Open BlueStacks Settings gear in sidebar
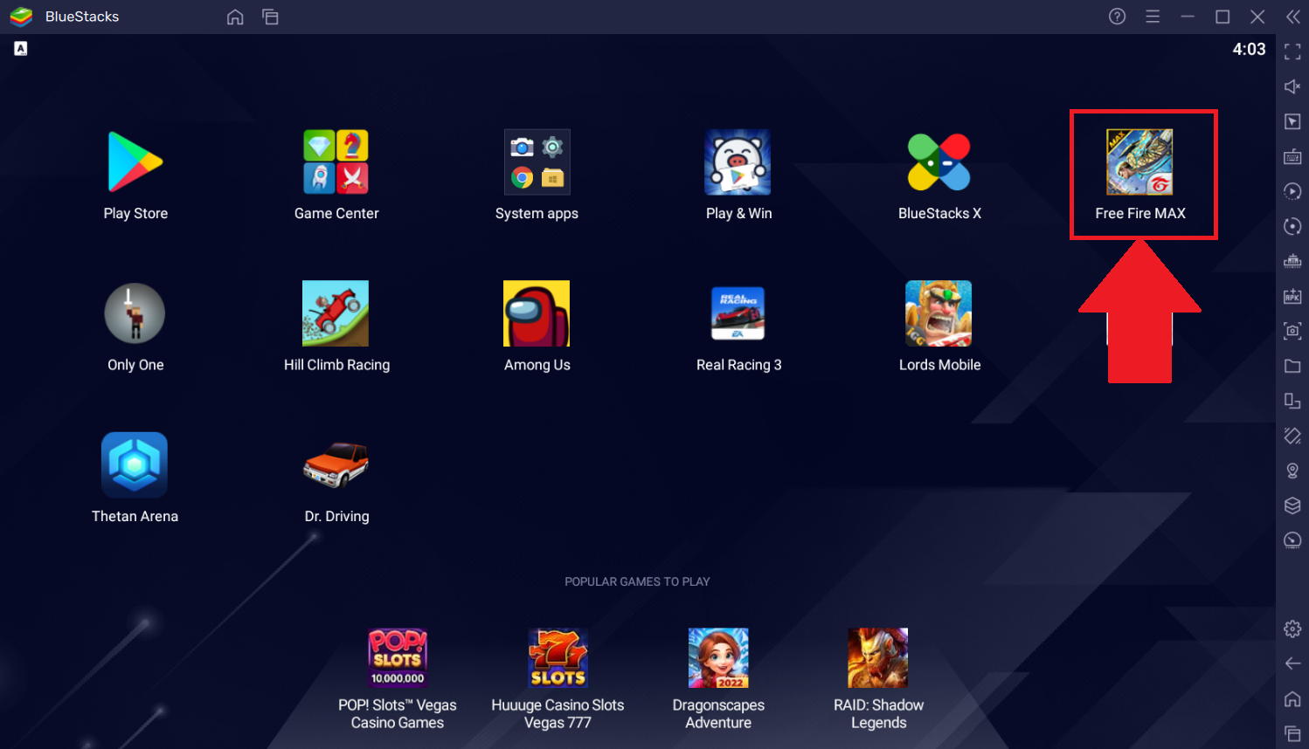 [1292, 628]
